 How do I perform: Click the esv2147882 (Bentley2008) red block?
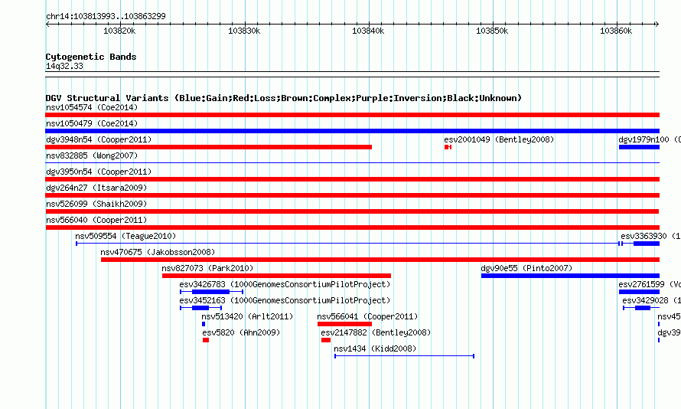[326, 340]
